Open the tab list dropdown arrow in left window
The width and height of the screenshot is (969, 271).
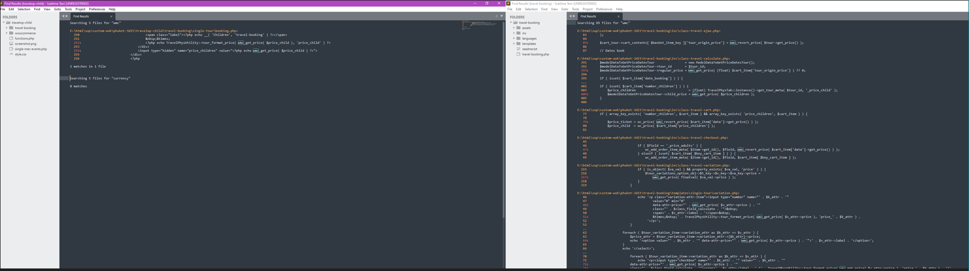pyautogui.click(x=501, y=16)
